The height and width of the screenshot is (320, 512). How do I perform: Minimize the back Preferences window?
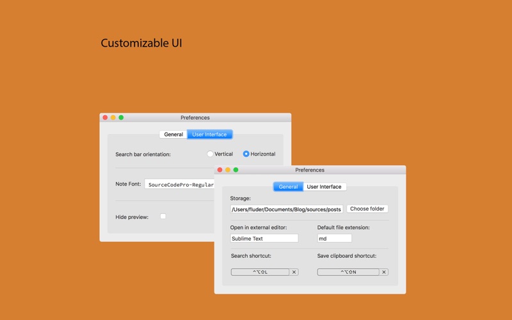[x=113, y=118]
